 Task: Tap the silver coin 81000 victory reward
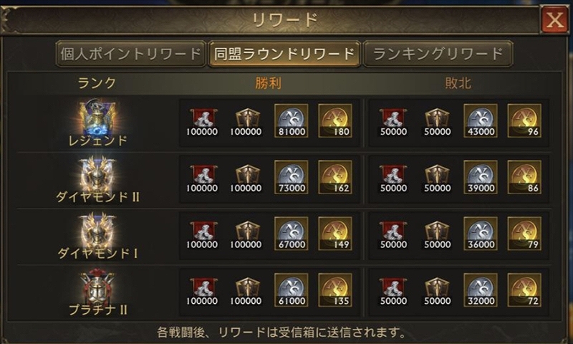[x=292, y=120]
